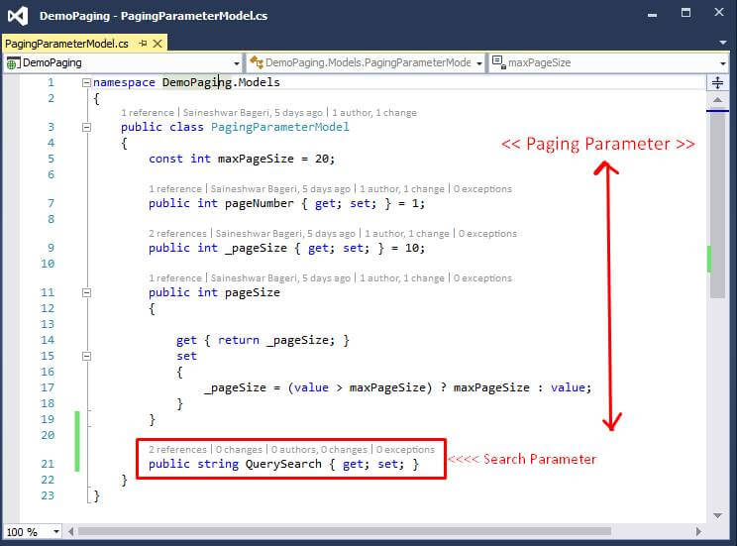737x546 pixels.
Task: Click the maxPageSize field icon
Action: click(x=498, y=62)
